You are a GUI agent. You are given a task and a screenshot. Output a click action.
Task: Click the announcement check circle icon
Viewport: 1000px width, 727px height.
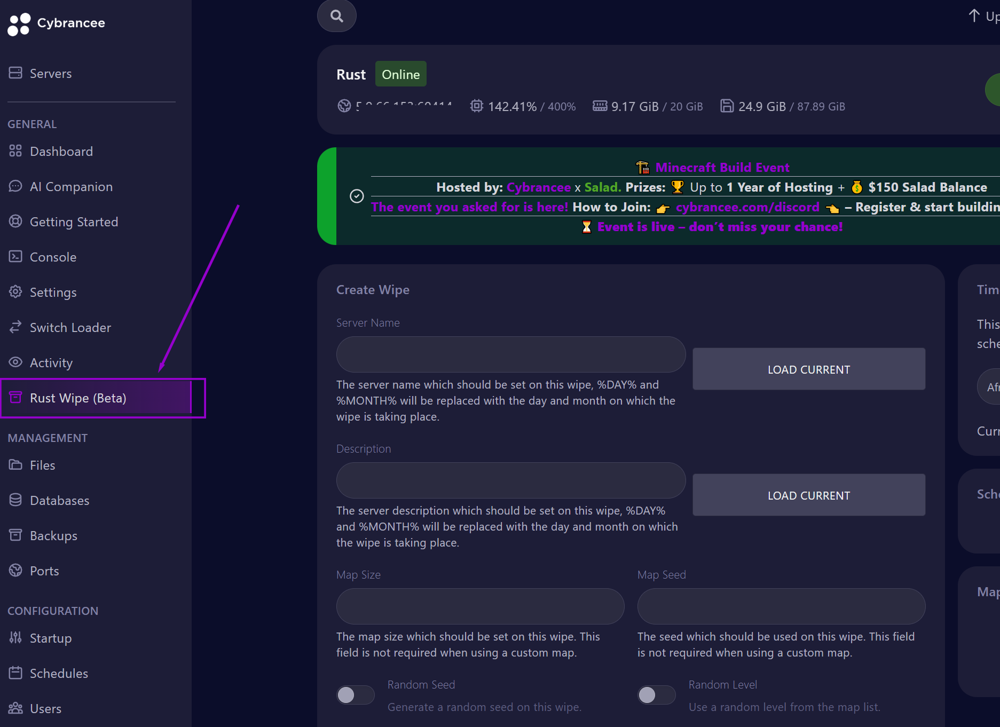357,196
